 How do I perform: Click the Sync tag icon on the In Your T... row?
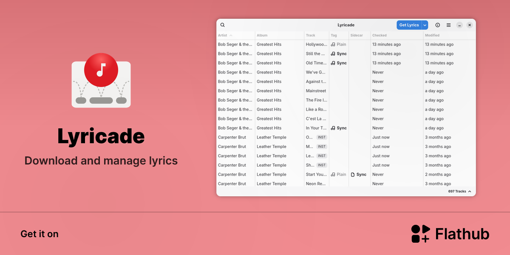(333, 128)
